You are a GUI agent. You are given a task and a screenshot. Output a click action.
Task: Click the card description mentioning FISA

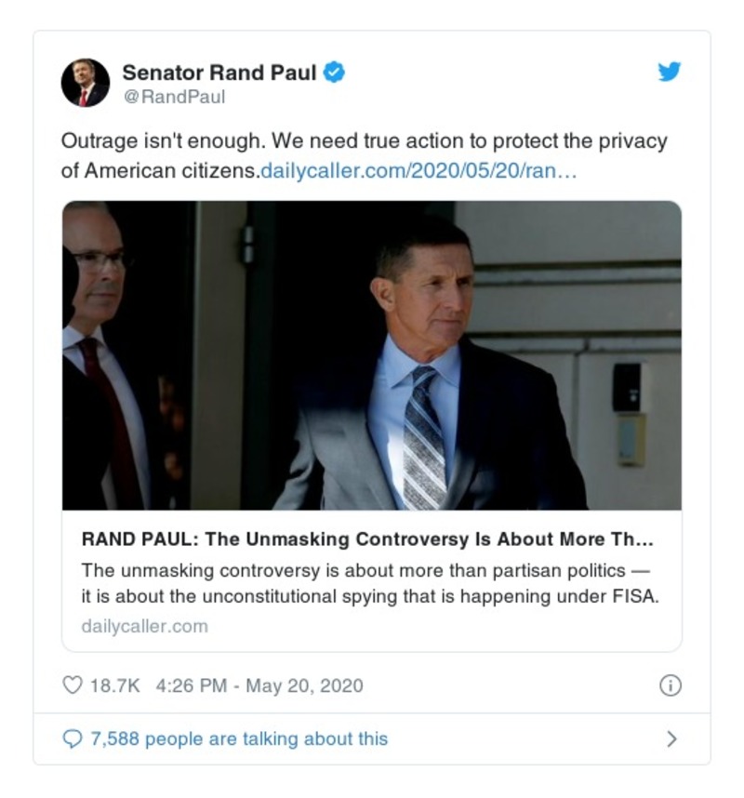(x=369, y=583)
